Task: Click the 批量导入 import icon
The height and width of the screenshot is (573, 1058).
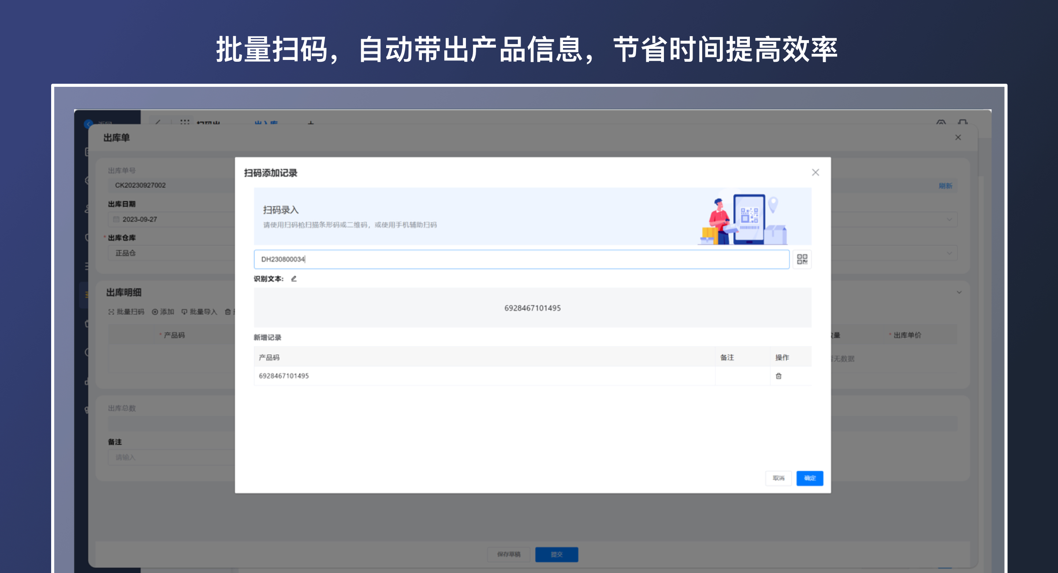Action: pyautogui.click(x=185, y=311)
